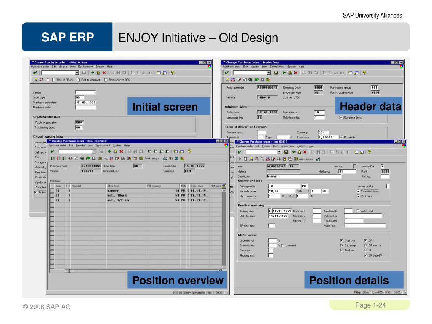Open Edit menu in Item 00010 window
432x324 pixels.
coord(257,146)
